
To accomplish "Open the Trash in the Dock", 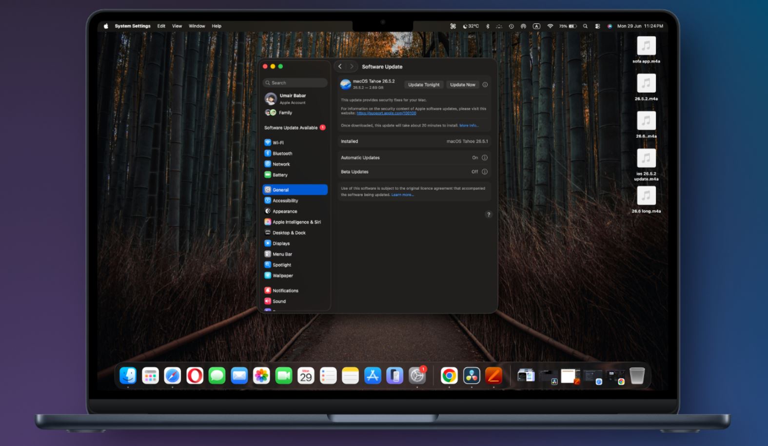I will coord(637,375).
